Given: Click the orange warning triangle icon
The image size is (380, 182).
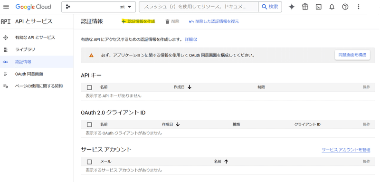Looking at the screenshot, I should (x=91, y=55).
